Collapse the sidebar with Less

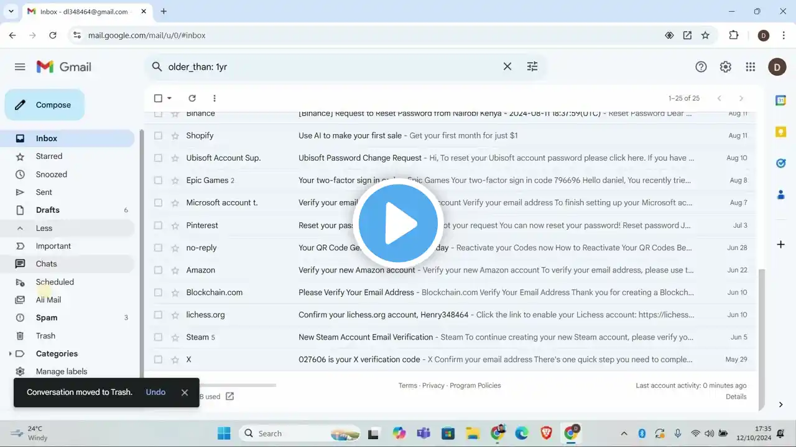[x=67, y=228]
